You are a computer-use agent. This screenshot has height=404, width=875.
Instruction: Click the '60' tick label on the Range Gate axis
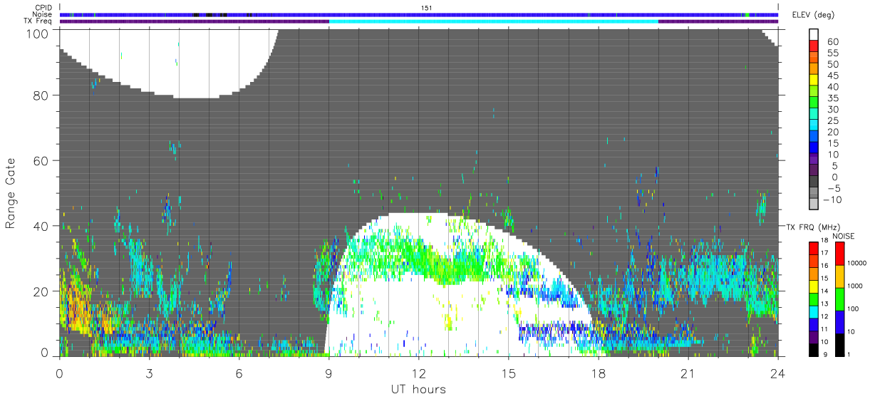41,161
